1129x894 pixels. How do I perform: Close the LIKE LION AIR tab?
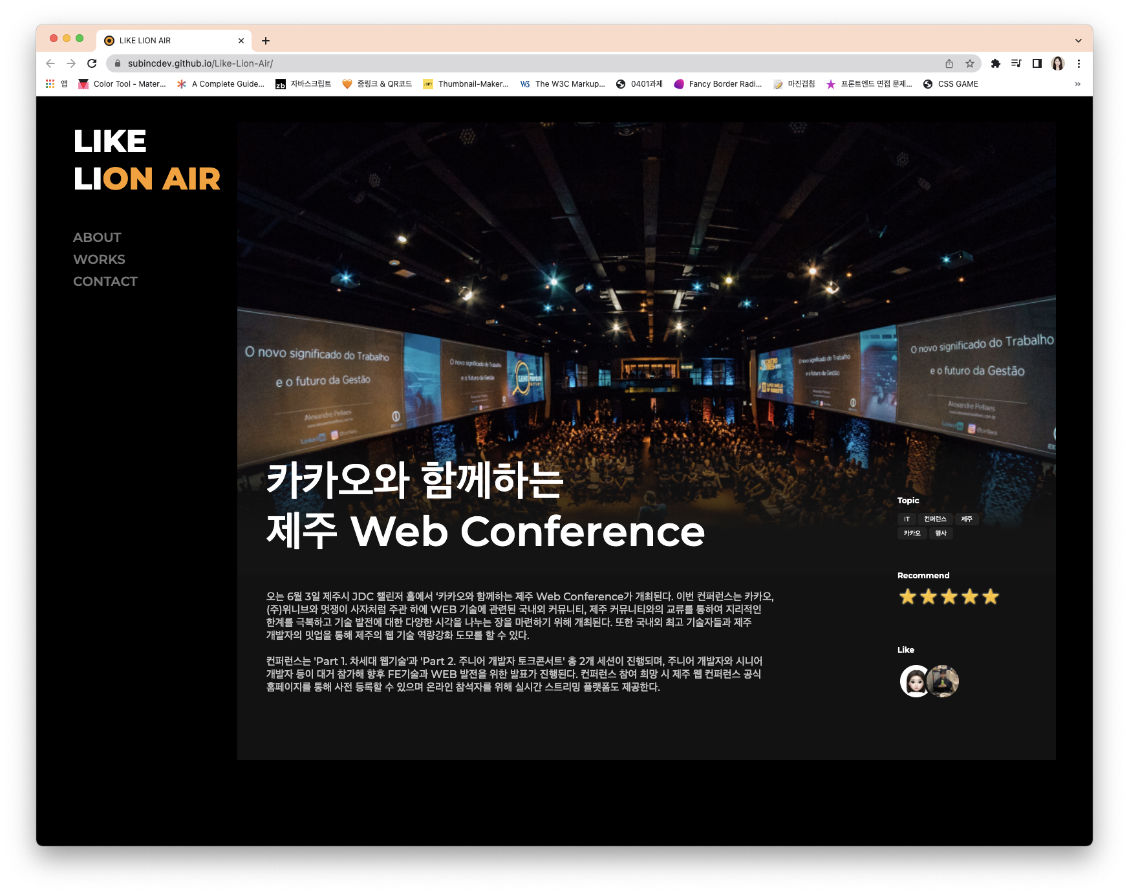tap(241, 41)
